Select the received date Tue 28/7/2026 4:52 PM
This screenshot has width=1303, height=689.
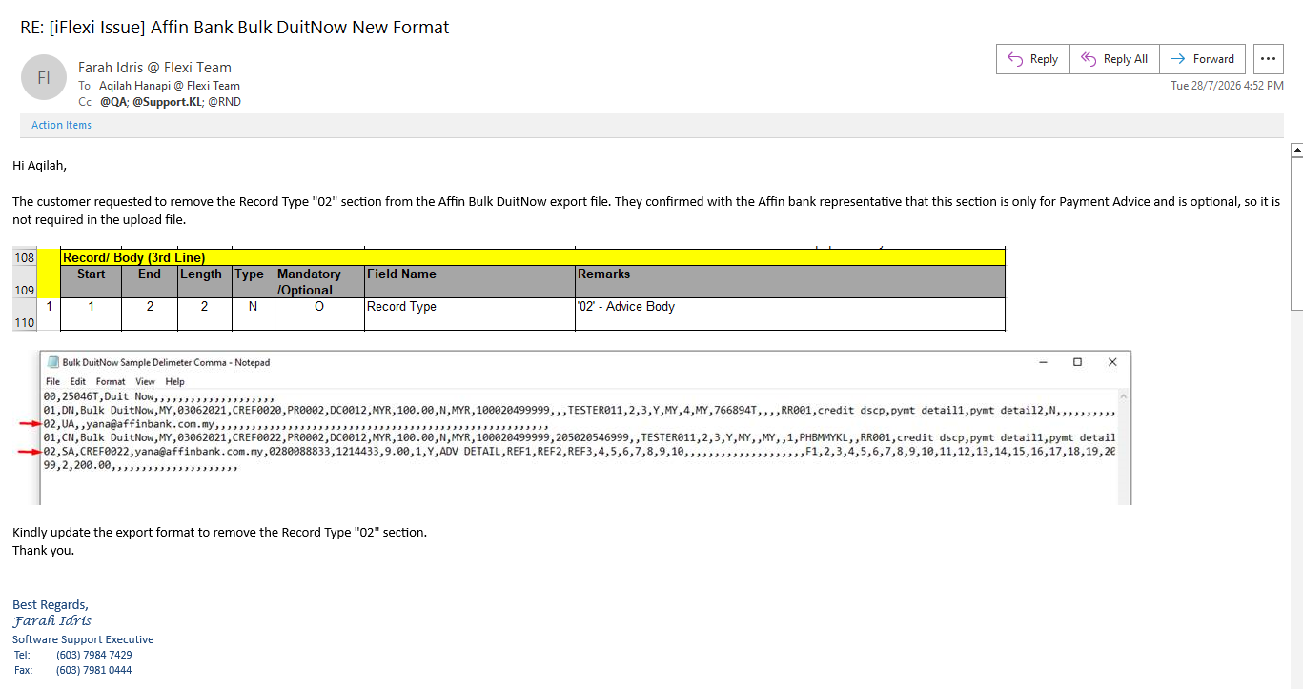1227,86
